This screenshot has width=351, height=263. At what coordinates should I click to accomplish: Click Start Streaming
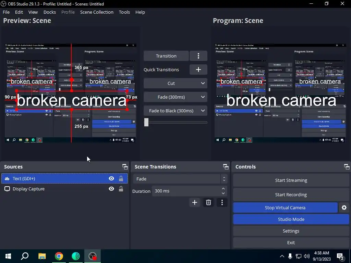pyautogui.click(x=291, y=180)
